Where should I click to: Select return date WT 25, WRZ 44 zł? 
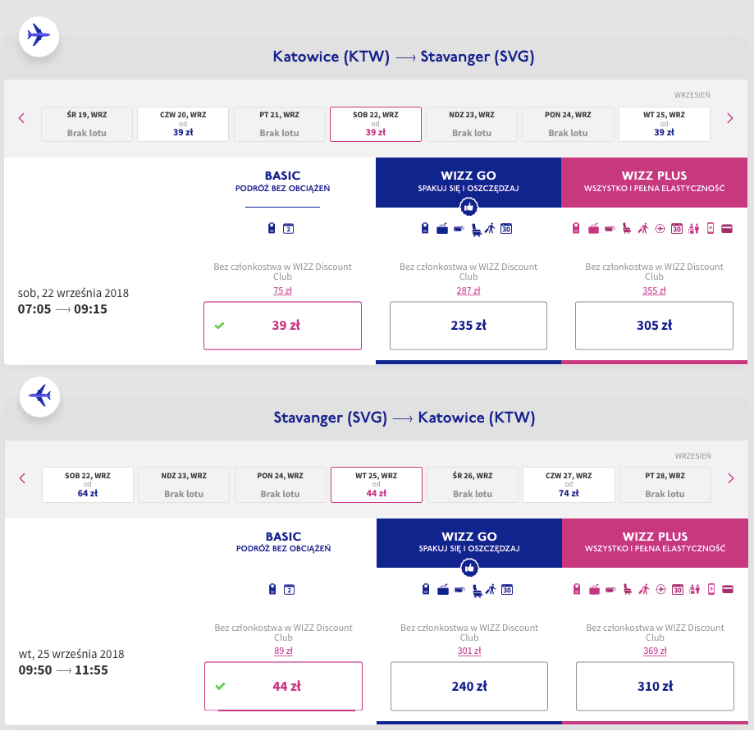377,485
